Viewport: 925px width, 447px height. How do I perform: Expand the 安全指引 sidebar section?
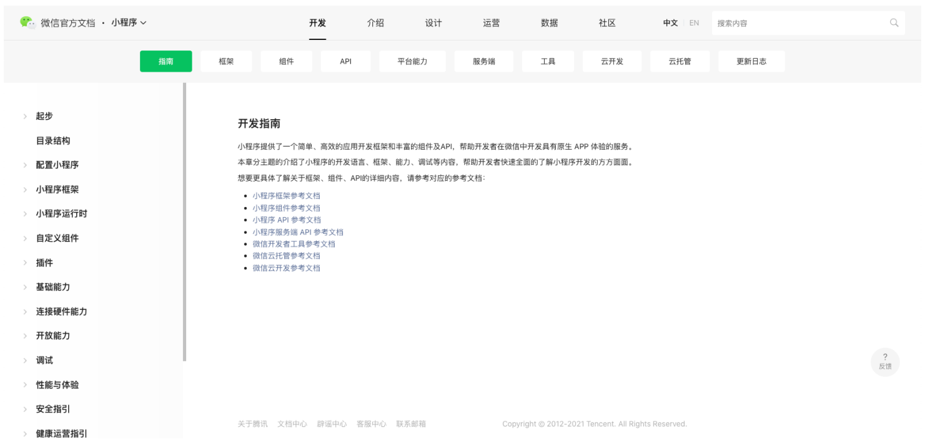coord(53,409)
